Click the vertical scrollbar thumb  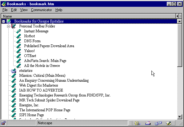[180, 45]
